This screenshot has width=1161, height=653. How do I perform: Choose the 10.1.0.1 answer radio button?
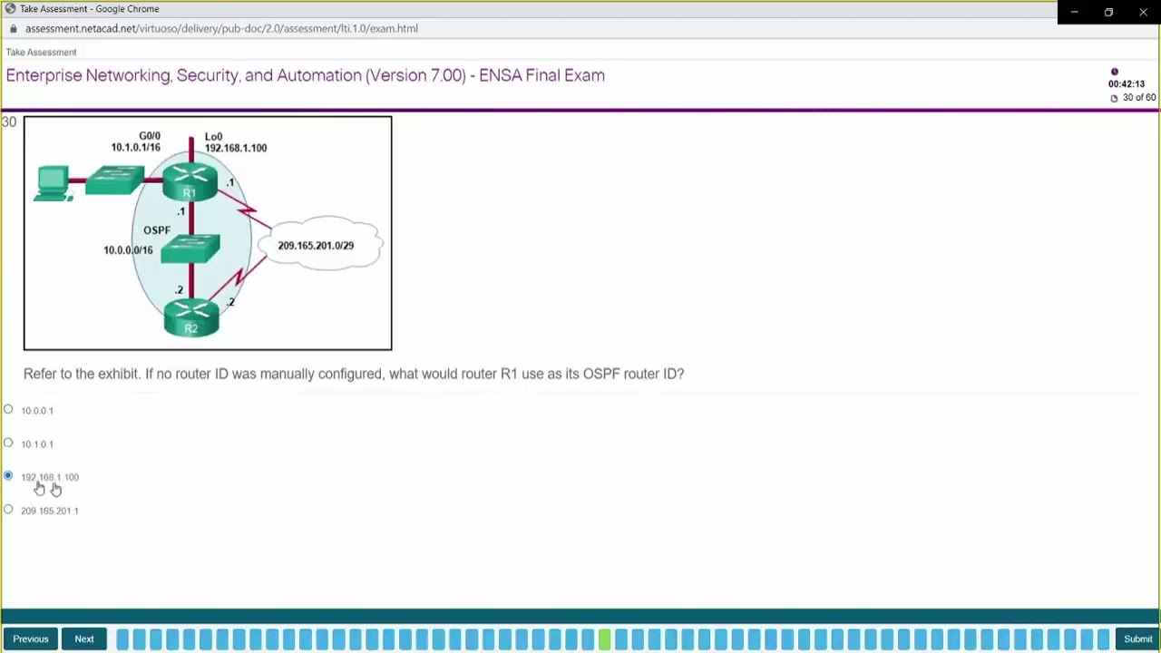coord(8,443)
